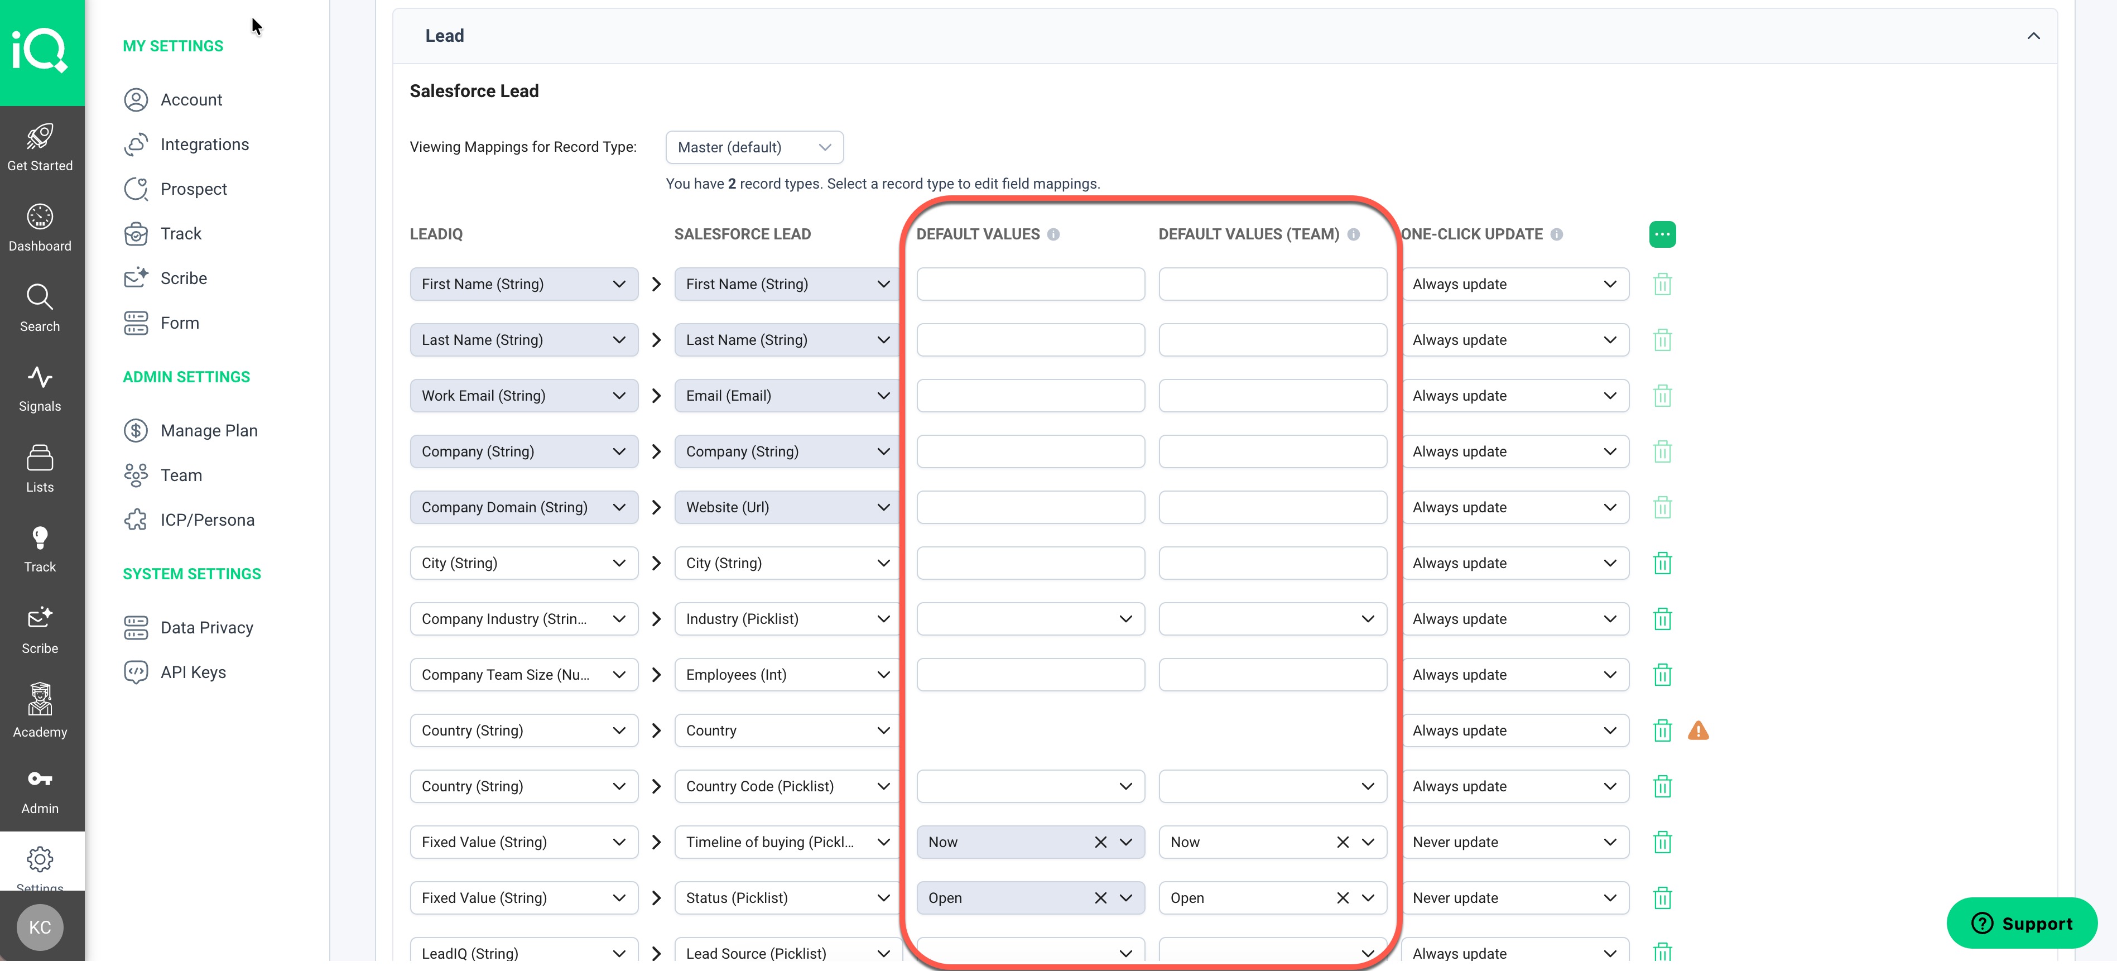Click the orange warning icon beside Country
2117x971 pixels.
tap(1698, 730)
